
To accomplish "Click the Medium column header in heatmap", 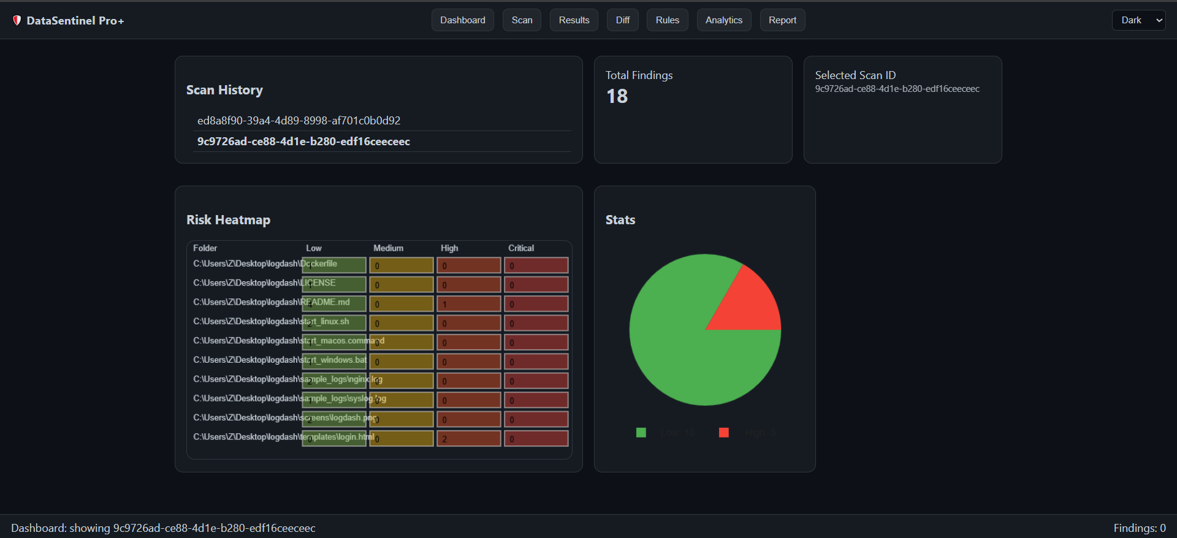I will coord(389,248).
